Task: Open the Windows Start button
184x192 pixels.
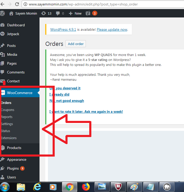Action: (5, 187)
